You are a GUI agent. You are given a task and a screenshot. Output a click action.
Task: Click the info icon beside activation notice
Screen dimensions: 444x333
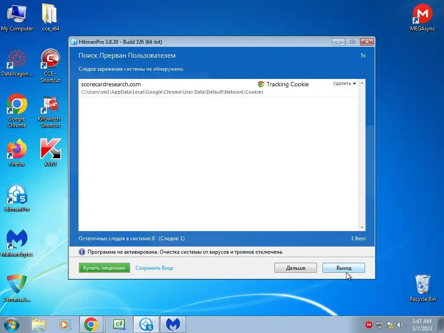[82, 252]
